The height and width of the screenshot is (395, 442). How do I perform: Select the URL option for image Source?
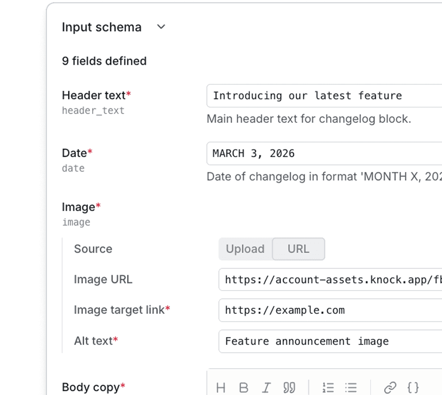(x=298, y=249)
